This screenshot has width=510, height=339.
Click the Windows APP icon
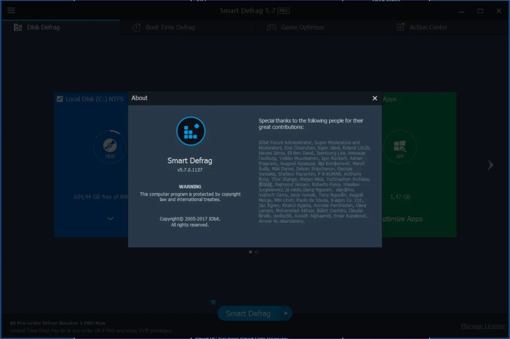[400, 147]
